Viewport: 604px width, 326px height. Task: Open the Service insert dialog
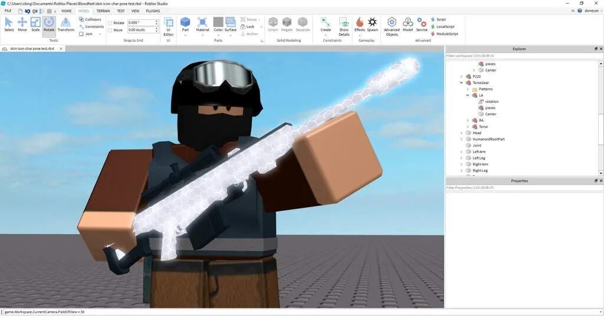[x=422, y=24]
